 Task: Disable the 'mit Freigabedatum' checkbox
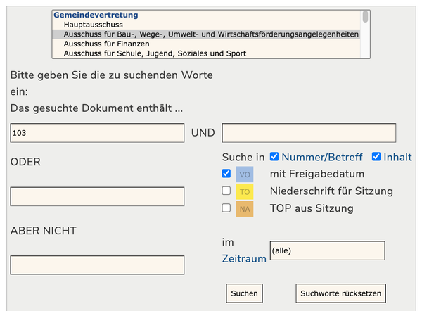[226, 173]
